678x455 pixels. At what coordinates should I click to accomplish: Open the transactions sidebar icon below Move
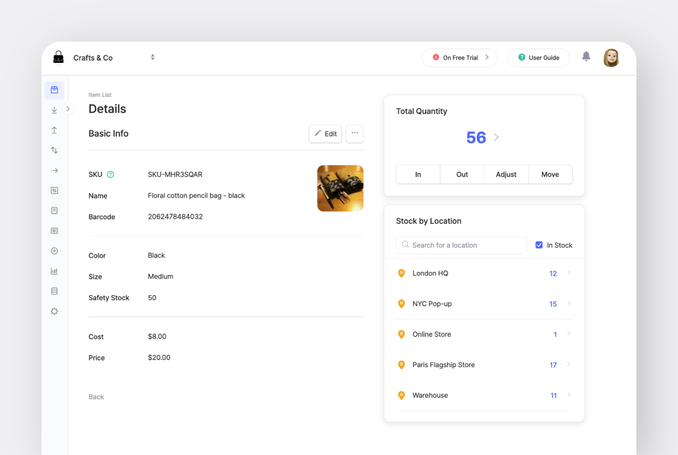click(55, 190)
